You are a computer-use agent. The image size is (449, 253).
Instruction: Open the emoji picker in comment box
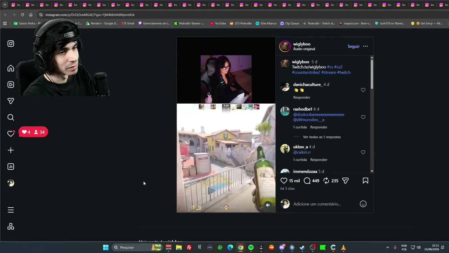(363, 204)
